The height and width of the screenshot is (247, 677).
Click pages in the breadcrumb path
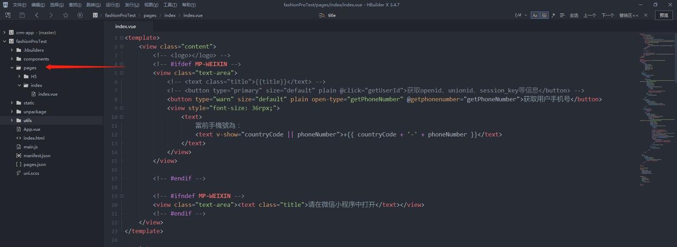150,15
